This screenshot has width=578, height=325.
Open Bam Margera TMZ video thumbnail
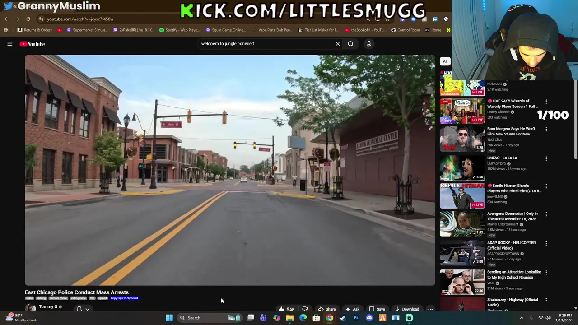(462, 139)
